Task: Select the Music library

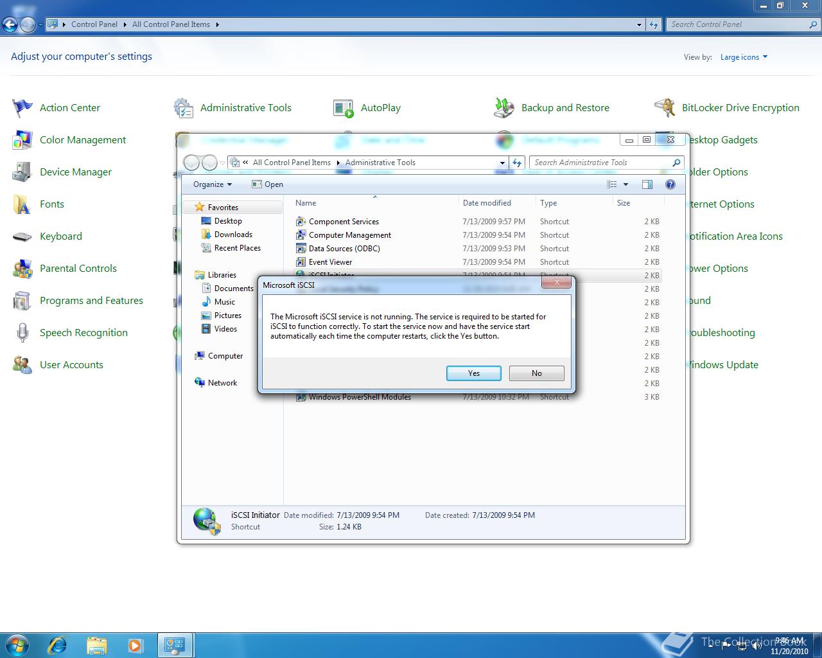Action: (x=224, y=302)
